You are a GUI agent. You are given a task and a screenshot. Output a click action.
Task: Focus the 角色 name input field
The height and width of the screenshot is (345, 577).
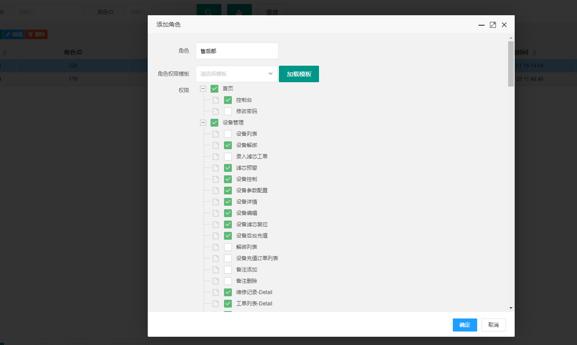(237, 51)
